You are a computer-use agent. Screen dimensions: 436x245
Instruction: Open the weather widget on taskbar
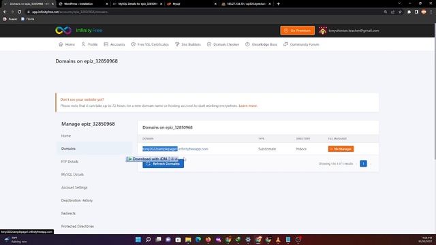(16, 240)
